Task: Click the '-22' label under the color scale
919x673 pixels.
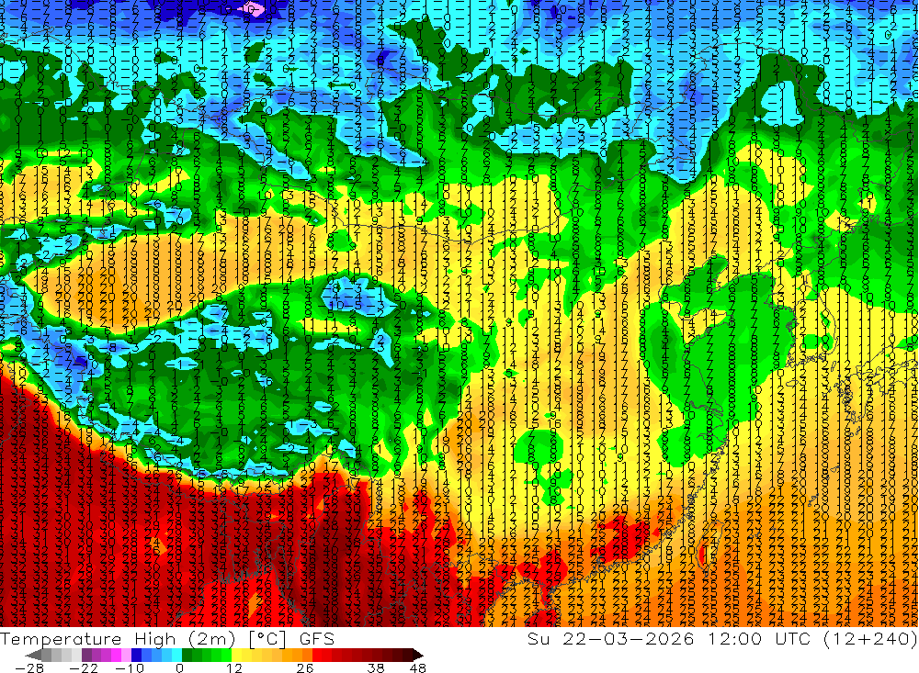Action: point(84,667)
